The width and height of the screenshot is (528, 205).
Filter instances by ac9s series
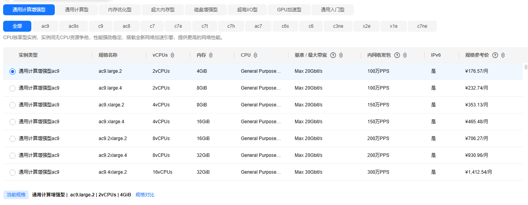(x=74, y=26)
